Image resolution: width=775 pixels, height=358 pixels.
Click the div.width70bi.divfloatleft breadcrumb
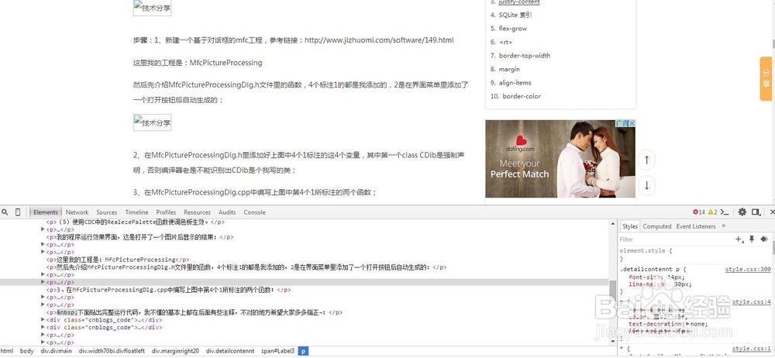point(112,350)
